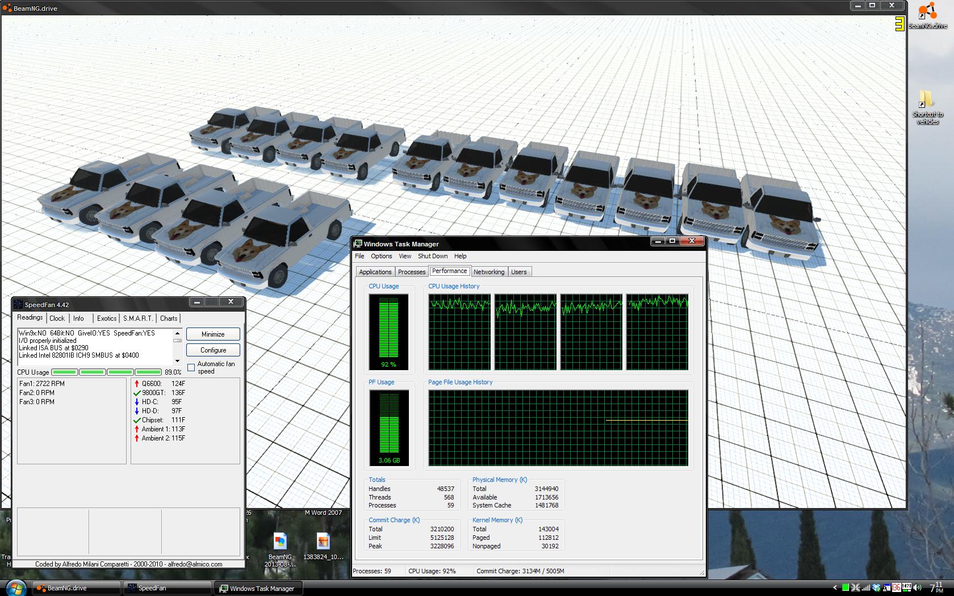Click the green checkmark beside 9800GT
The image size is (954, 596).
click(x=137, y=393)
